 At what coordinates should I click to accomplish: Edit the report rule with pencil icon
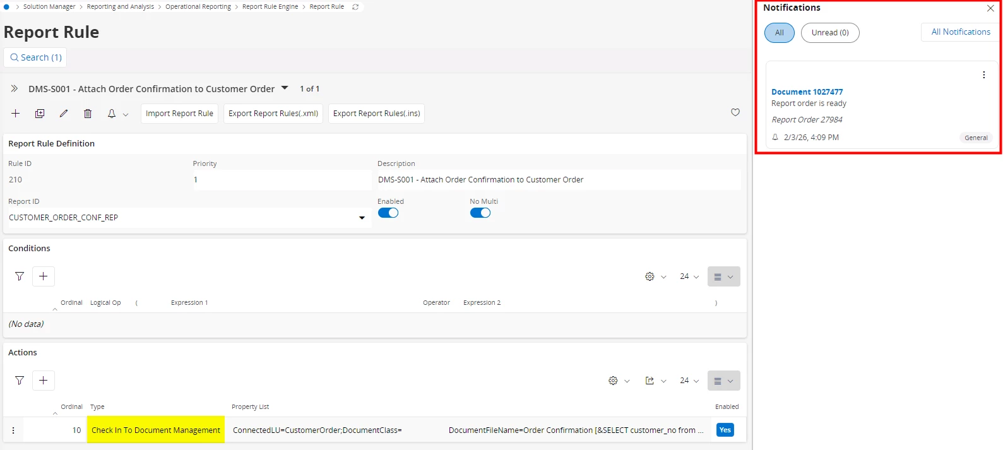point(64,114)
